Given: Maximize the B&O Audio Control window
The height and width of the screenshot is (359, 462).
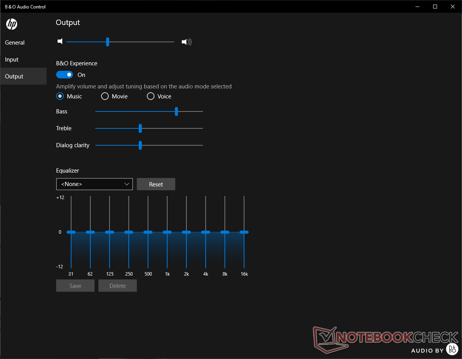Looking at the screenshot, I should (435, 7).
